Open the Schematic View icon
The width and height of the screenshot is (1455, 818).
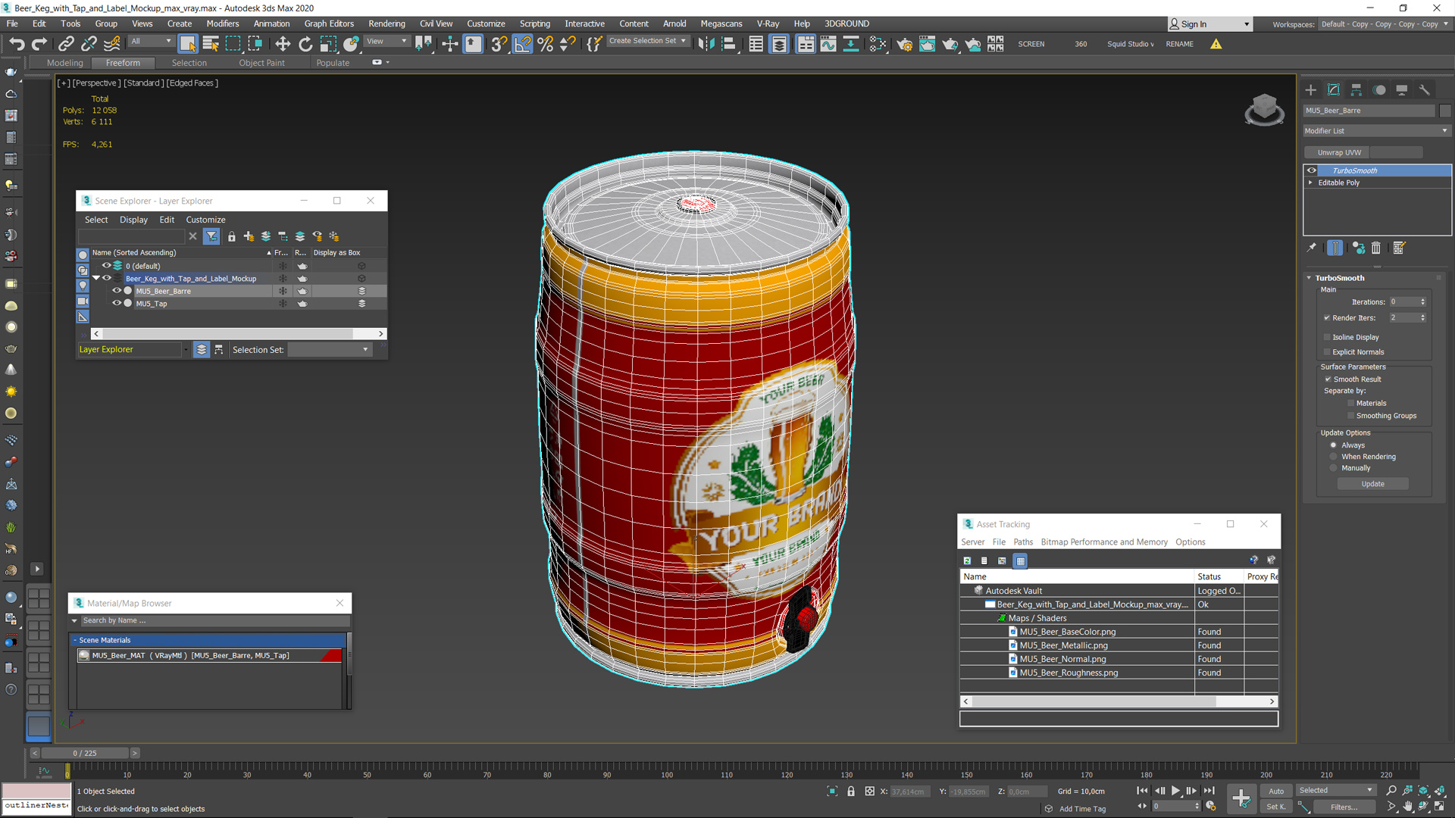click(851, 44)
